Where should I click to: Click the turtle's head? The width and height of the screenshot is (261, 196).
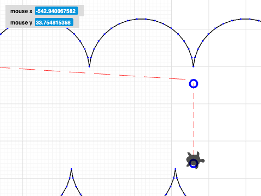(x=202, y=161)
